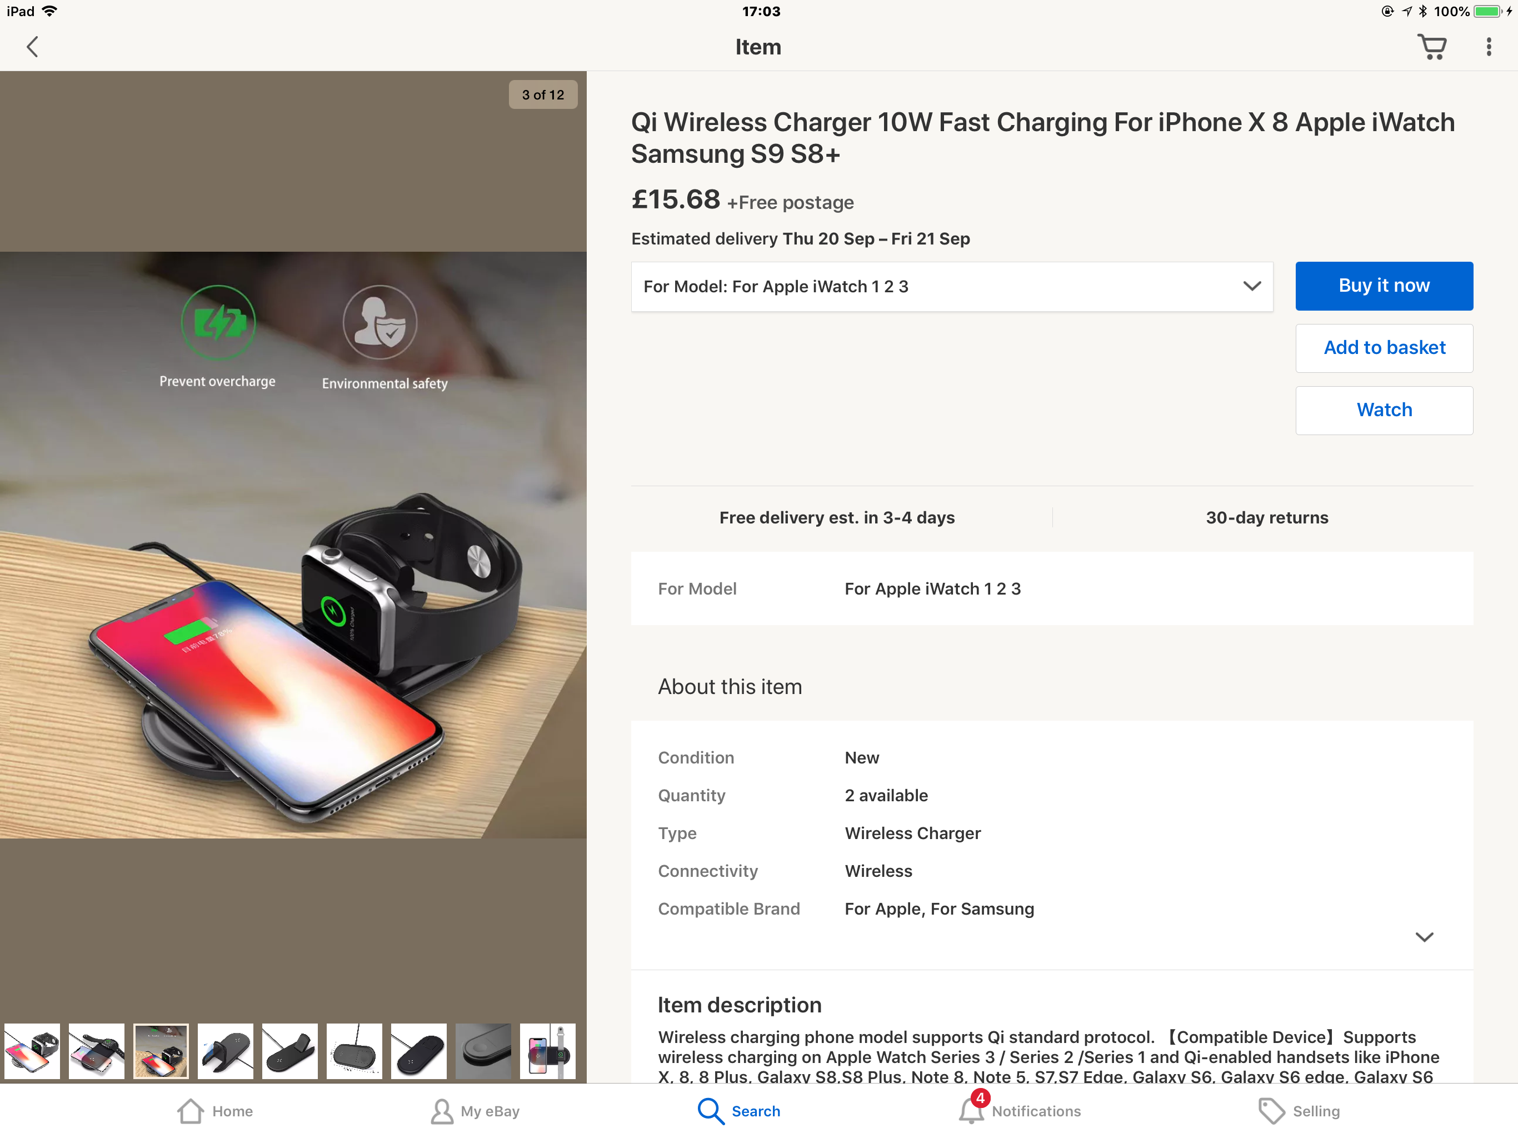1518x1138 pixels.
Task: Click the Watch button
Action: [1384, 410]
